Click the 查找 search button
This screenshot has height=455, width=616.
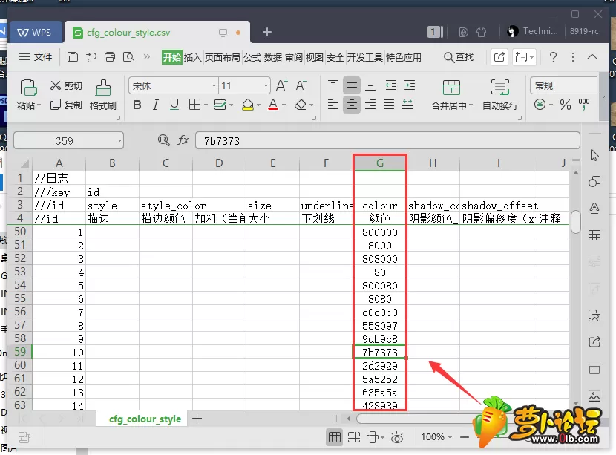tap(459, 57)
